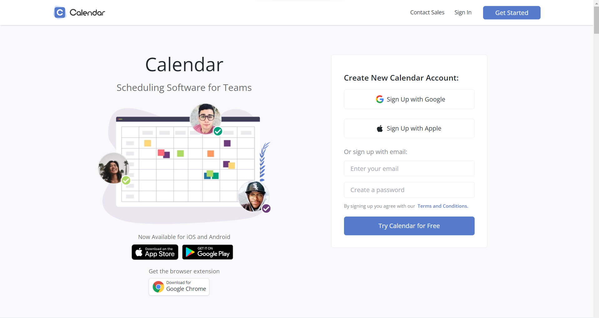
Task: Click Download on the App Store badge
Action: click(x=155, y=252)
